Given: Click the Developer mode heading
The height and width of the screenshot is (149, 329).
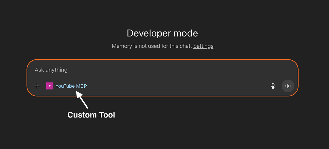Looking at the screenshot, I should pos(162,33).
